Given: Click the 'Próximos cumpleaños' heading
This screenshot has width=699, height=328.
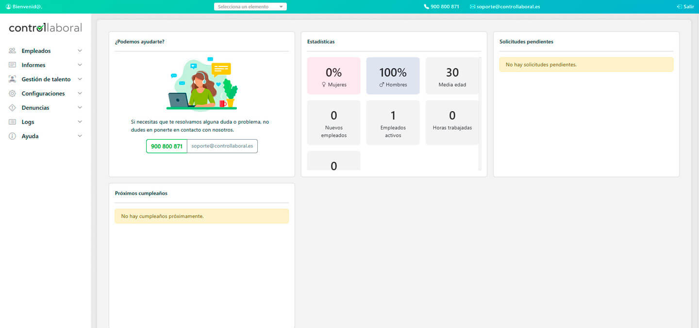Looking at the screenshot, I should pyautogui.click(x=141, y=193).
